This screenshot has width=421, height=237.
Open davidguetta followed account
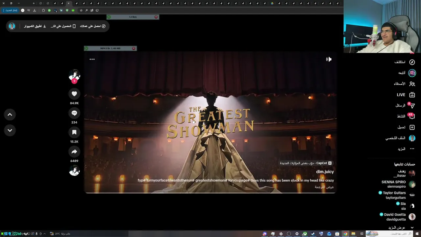pos(398,217)
